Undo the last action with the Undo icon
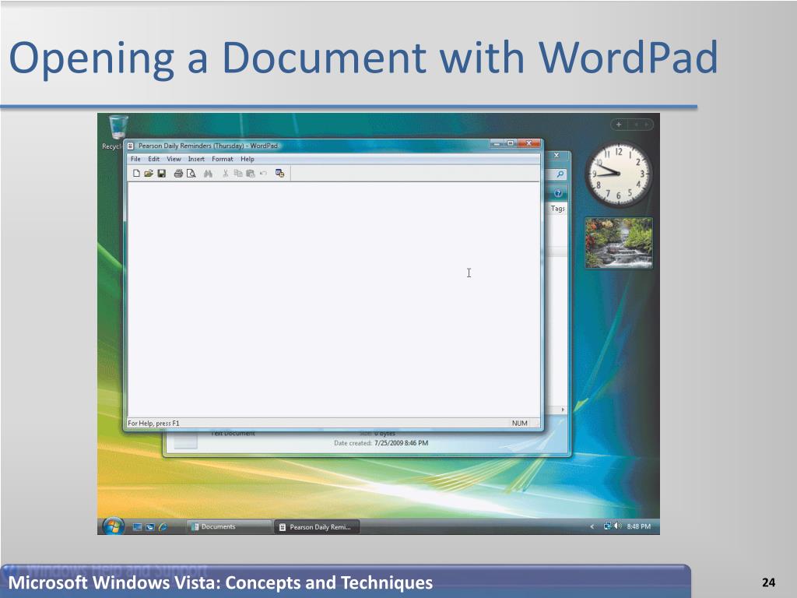This screenshot has height=598, width=797. [263, 174]
